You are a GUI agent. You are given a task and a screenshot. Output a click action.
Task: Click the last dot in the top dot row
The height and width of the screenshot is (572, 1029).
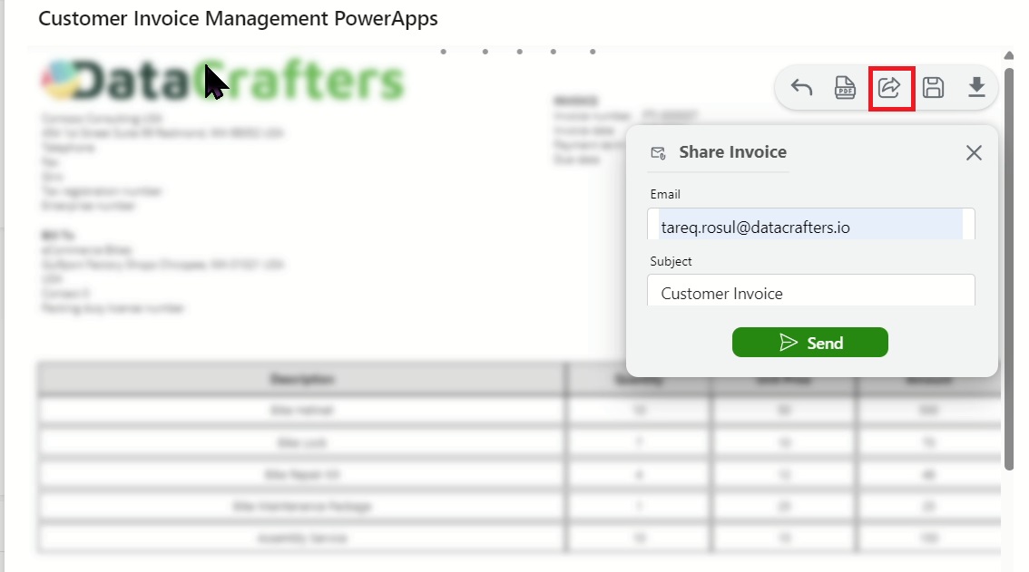593,52
